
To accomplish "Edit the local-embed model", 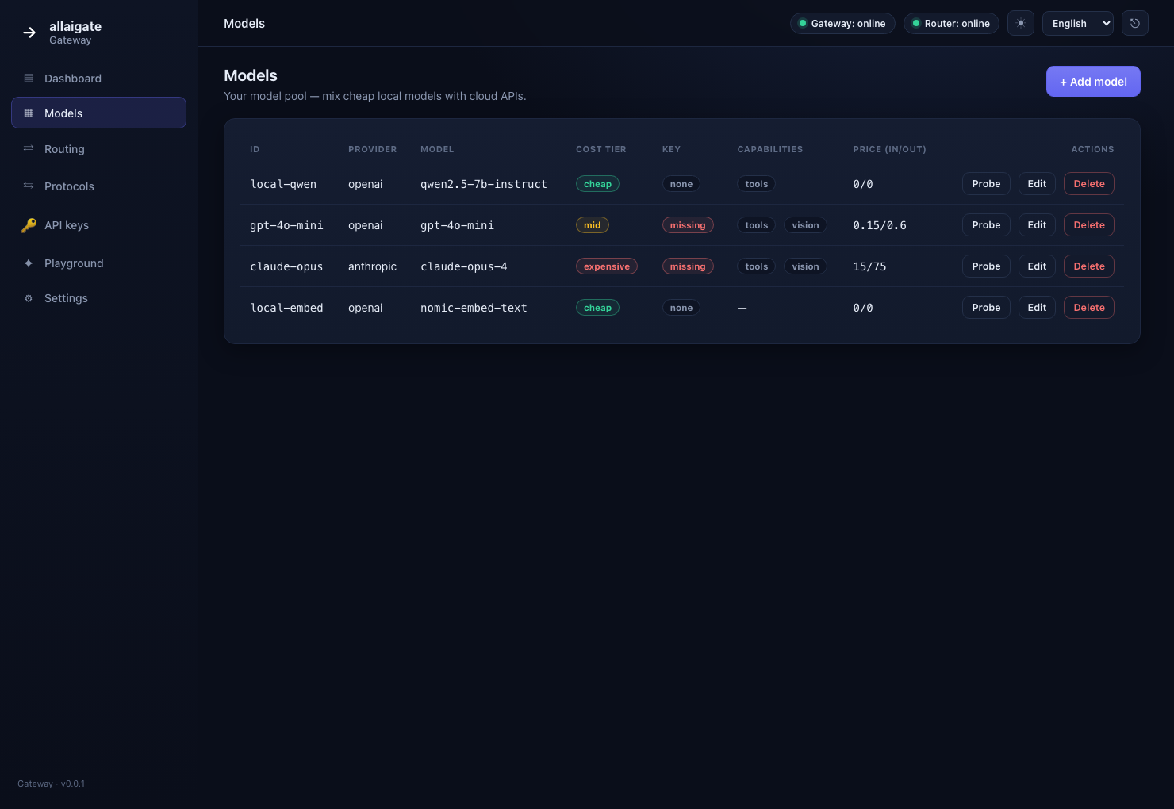I will point(1037,307).
